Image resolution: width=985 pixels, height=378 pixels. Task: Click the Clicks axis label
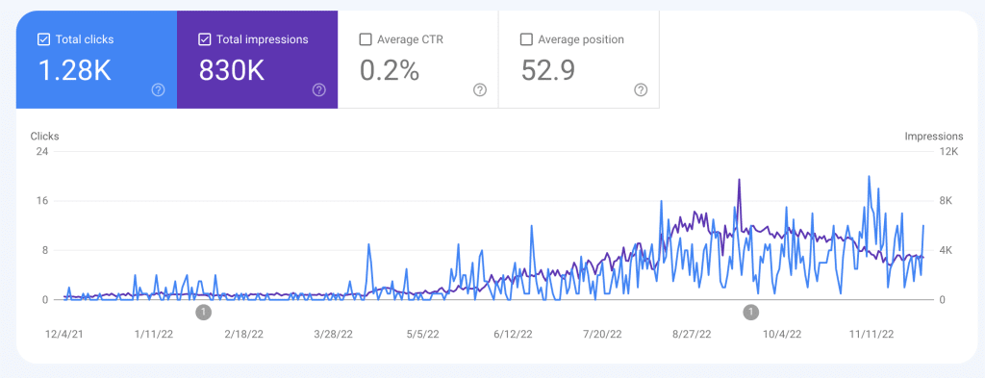44,136
